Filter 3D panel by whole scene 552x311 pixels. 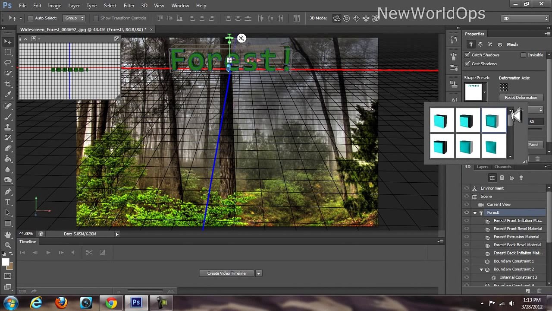tap(492, 178)
